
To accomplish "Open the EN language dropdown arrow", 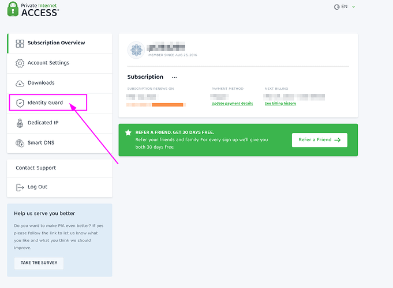I will (x=353, y=7).
